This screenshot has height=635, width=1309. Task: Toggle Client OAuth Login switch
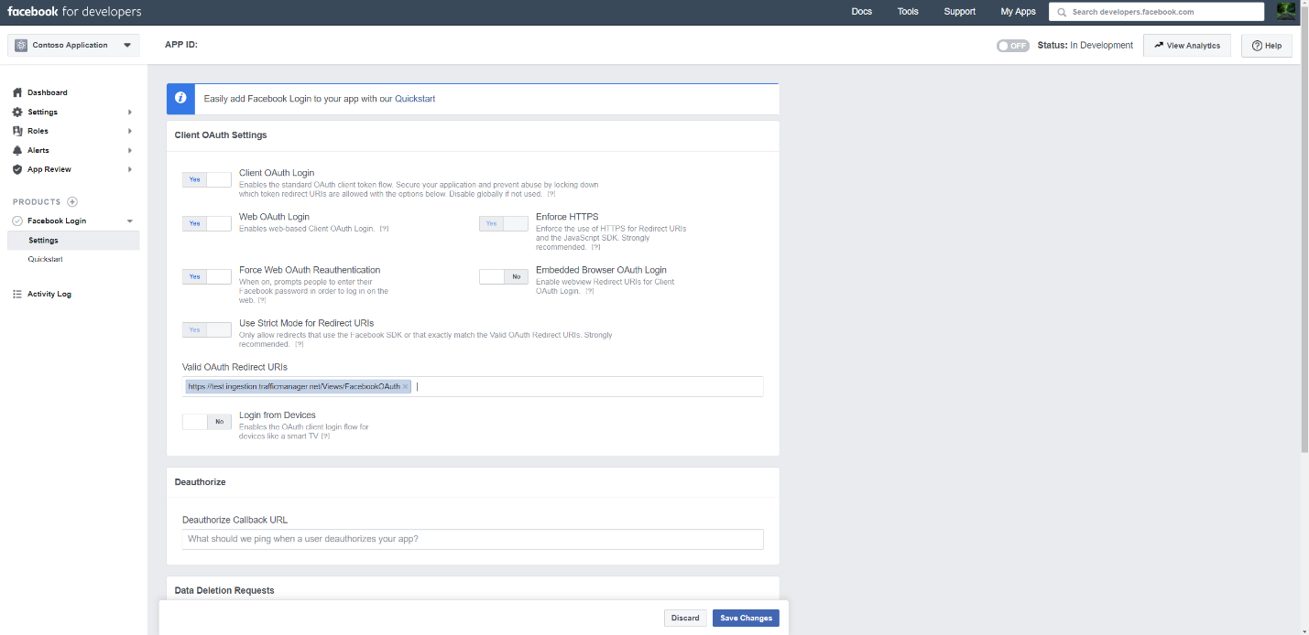(207, 179)
